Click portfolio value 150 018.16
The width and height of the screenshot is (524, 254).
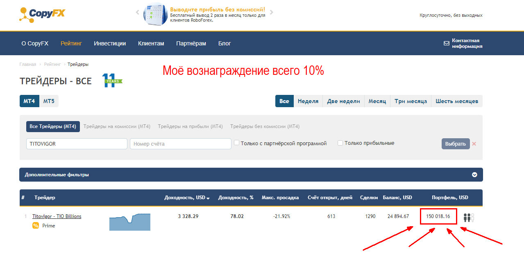(438, 216)
